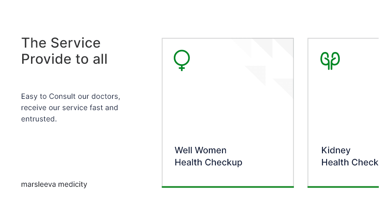Click the word 'Consult' in the description
Viewport: 379px width, 213px height.
pyautogui.click(x=61, y=97)
